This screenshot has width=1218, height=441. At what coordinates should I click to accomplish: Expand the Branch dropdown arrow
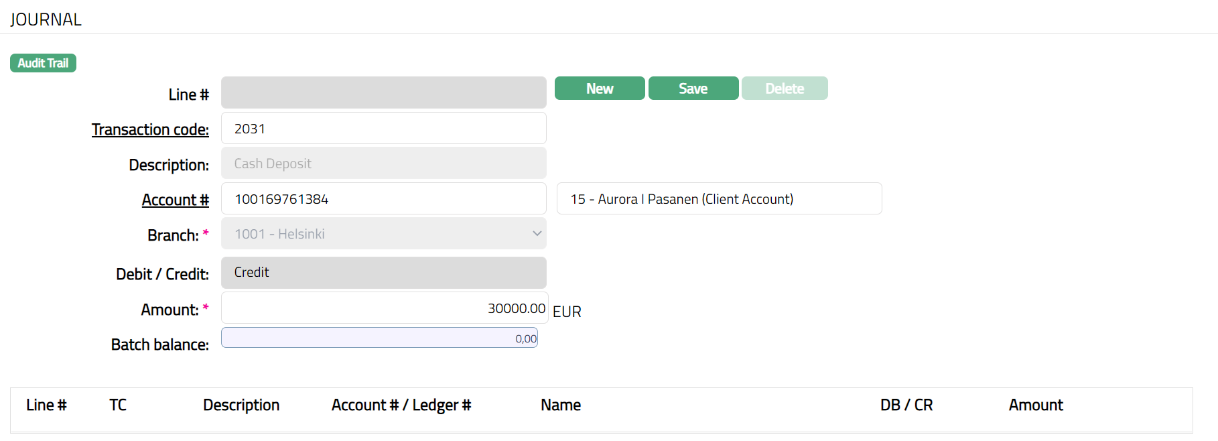point(536,234)
